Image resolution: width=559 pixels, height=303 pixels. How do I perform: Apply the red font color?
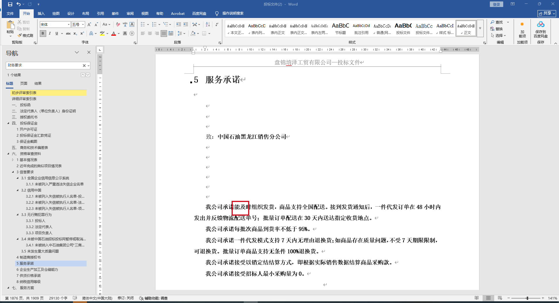click(114, 33)
